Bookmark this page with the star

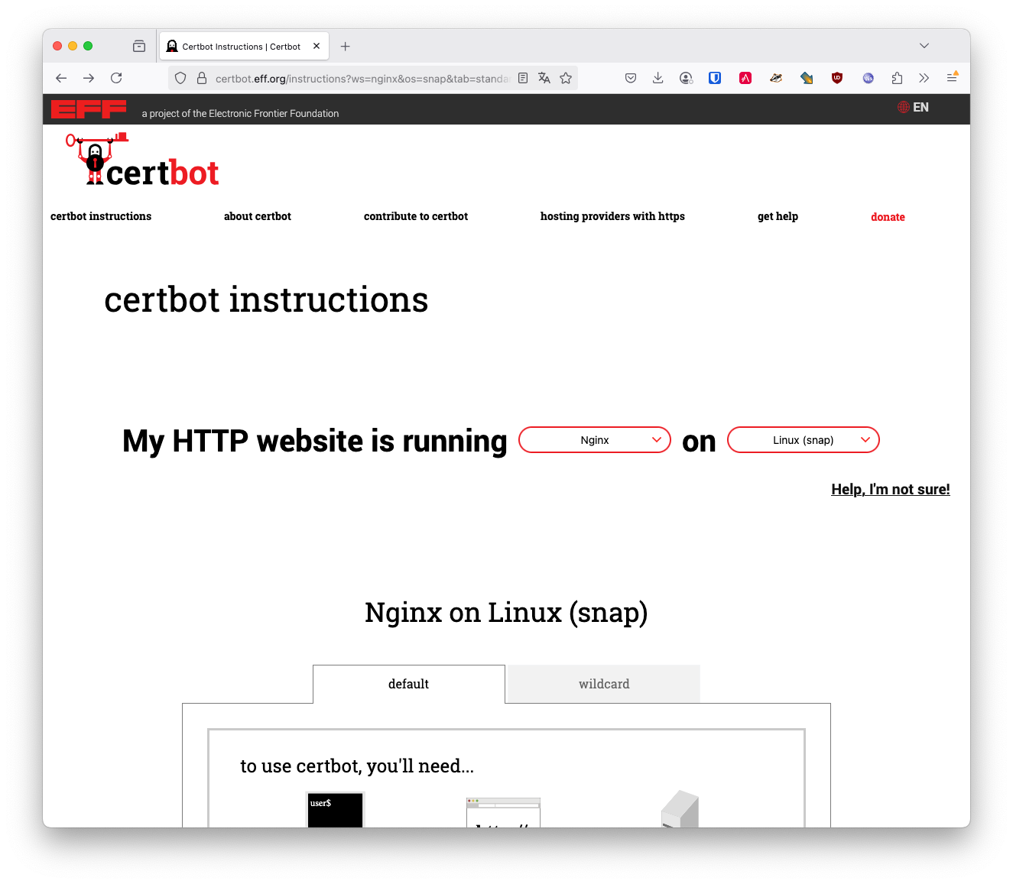566,78
